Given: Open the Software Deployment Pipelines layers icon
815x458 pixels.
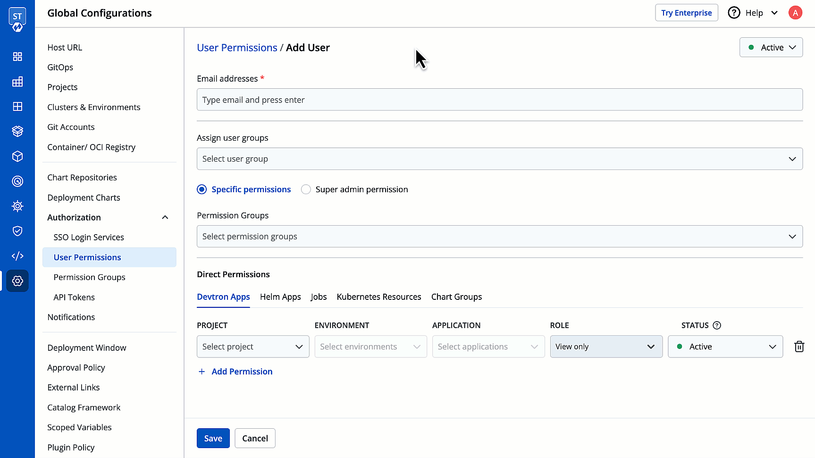Looking at the screenshot, I should 17,131.
